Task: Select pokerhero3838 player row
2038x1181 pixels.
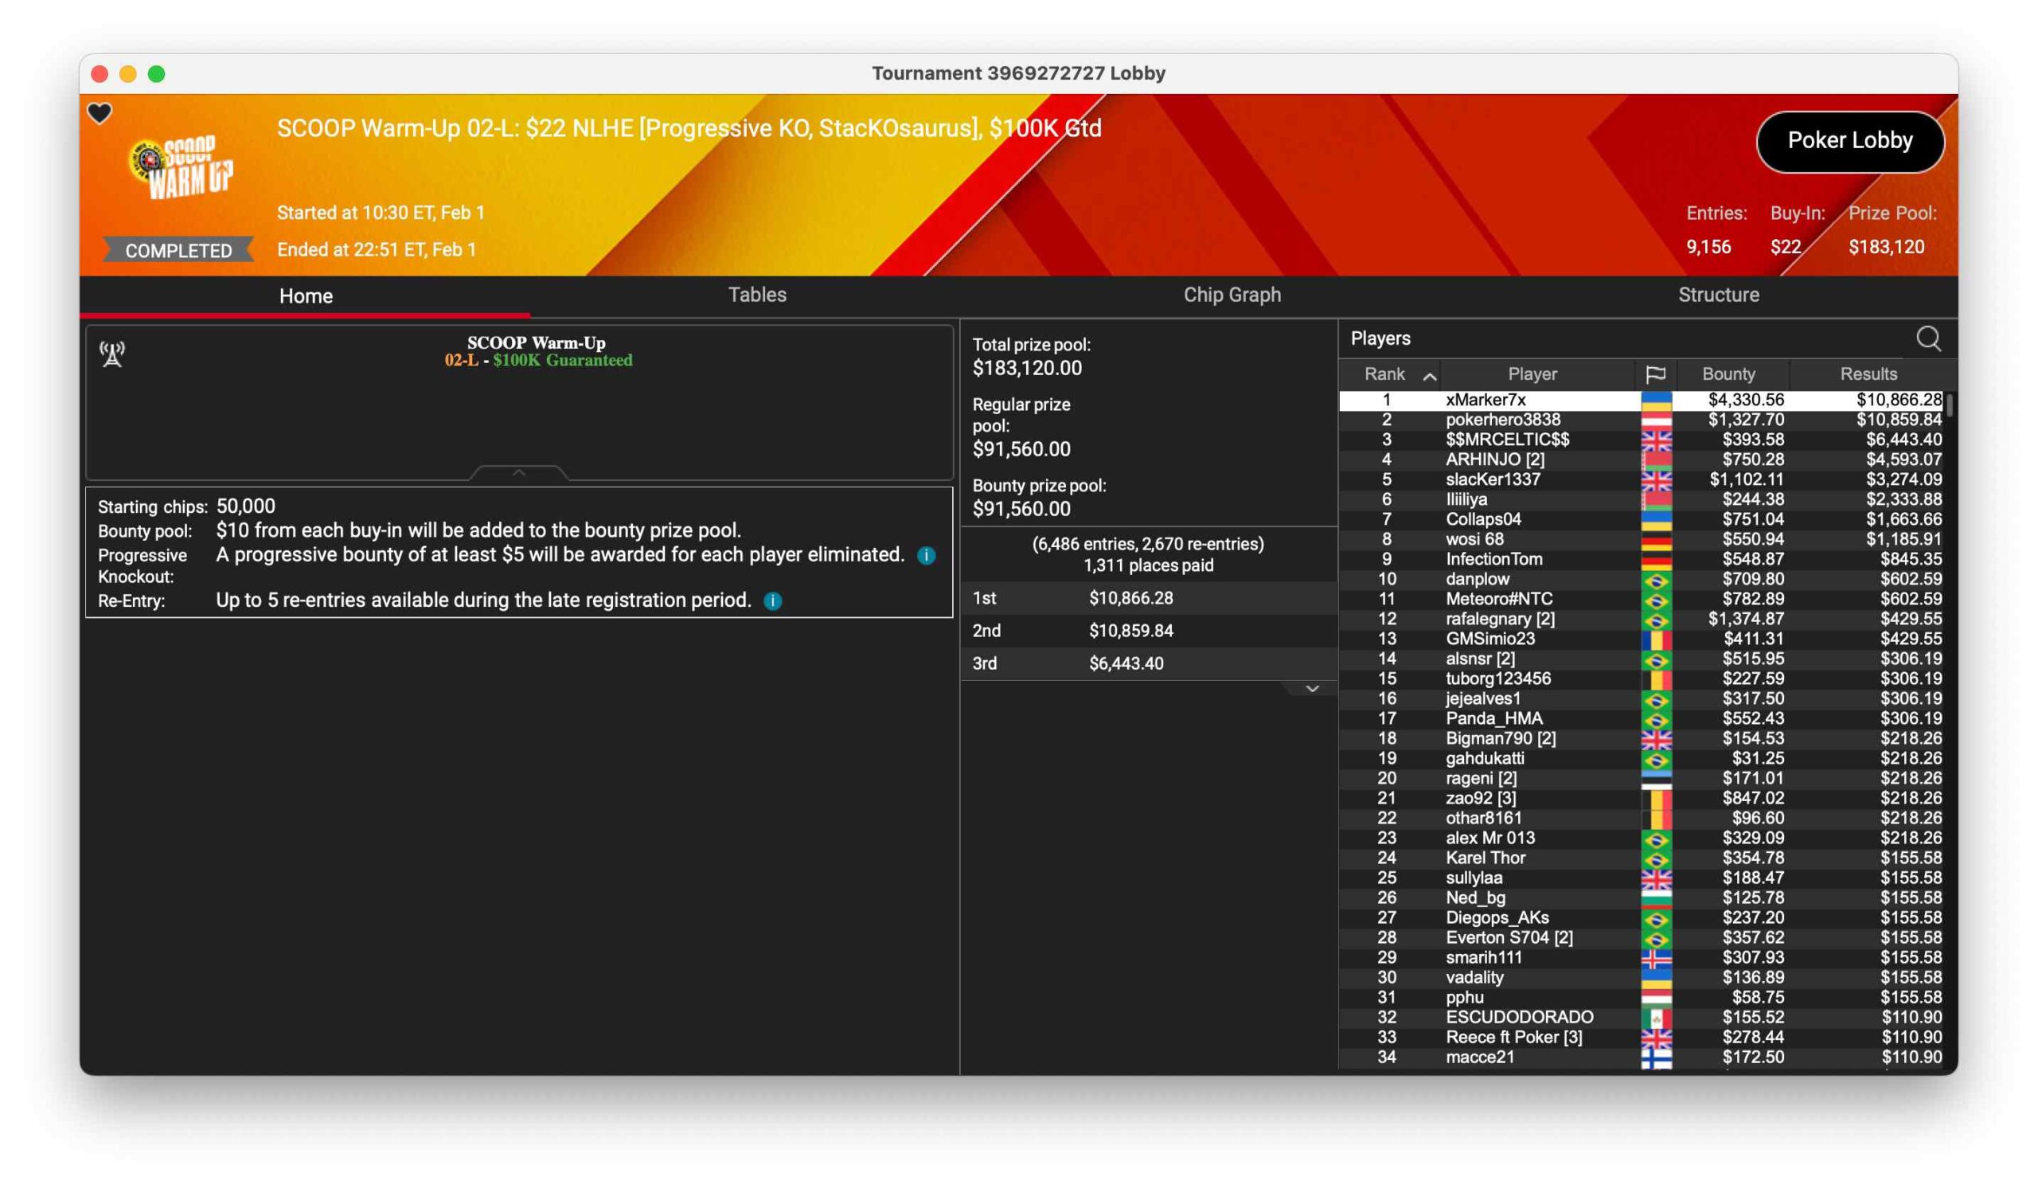Action: point(1502,420)
